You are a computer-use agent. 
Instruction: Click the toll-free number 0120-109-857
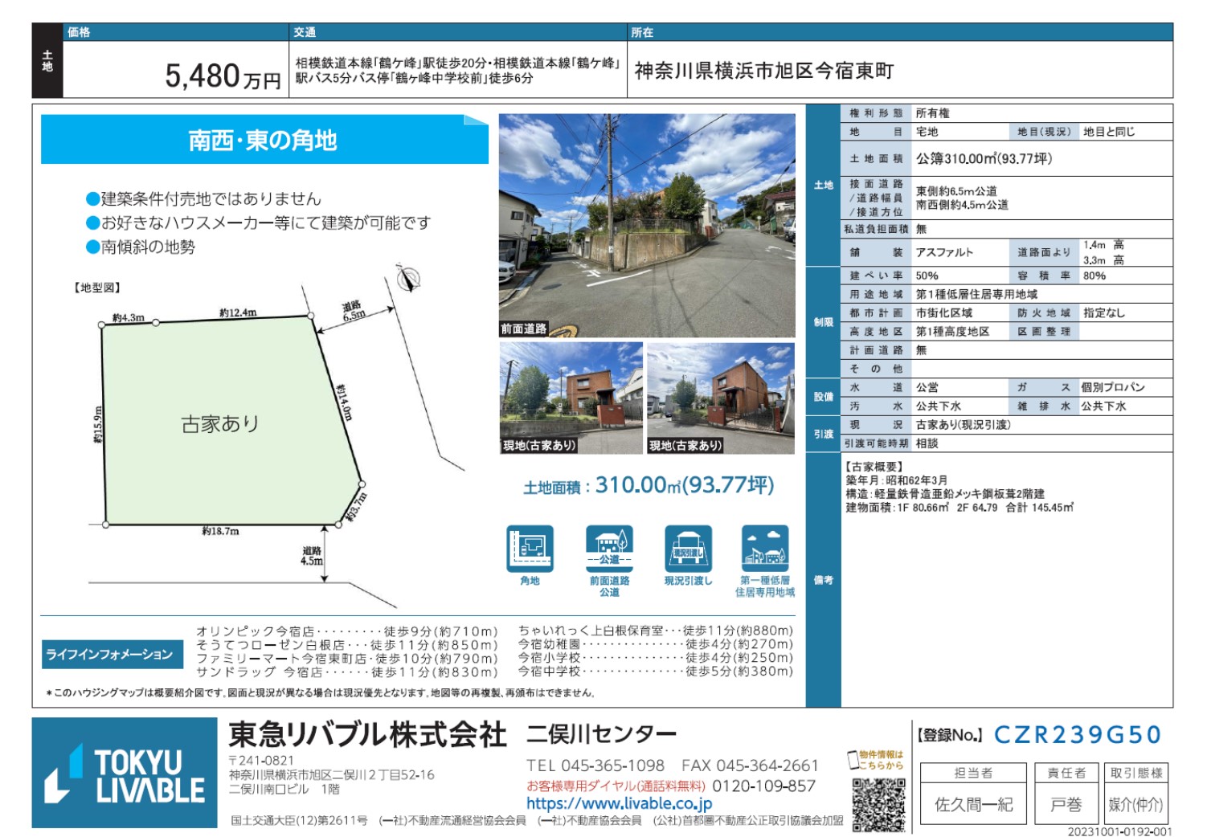(x=763, y=786)
